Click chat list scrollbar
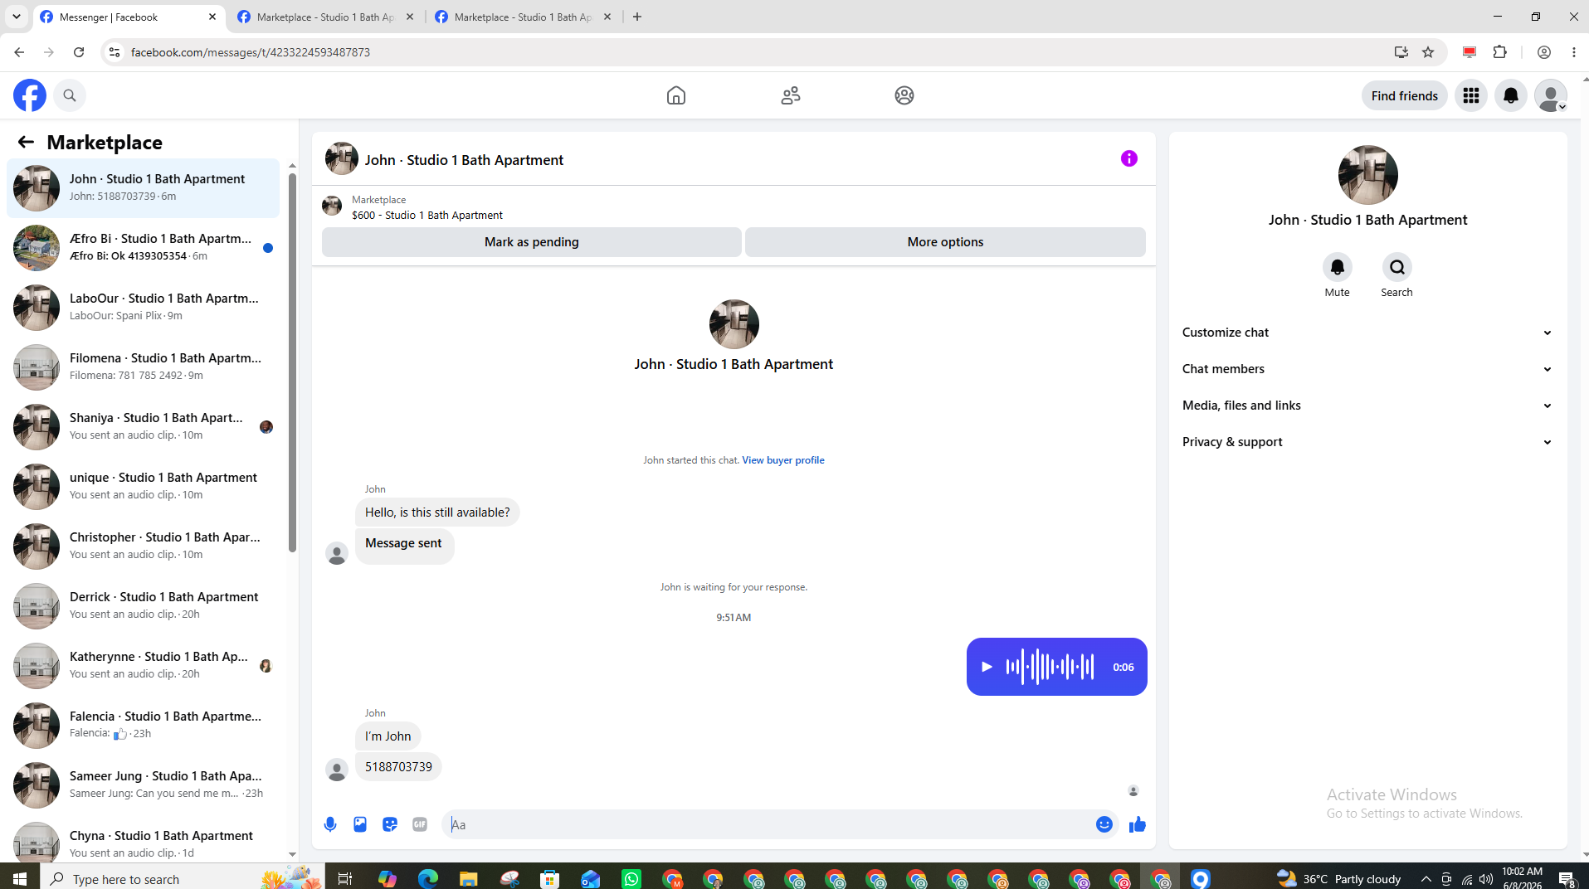 coord(292,362)
